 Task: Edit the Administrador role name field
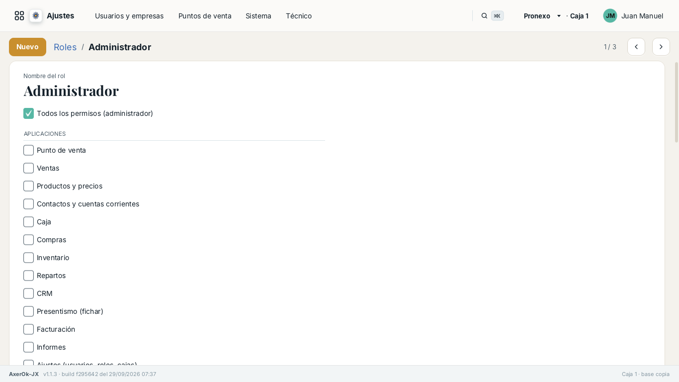[x=71, y=91]
